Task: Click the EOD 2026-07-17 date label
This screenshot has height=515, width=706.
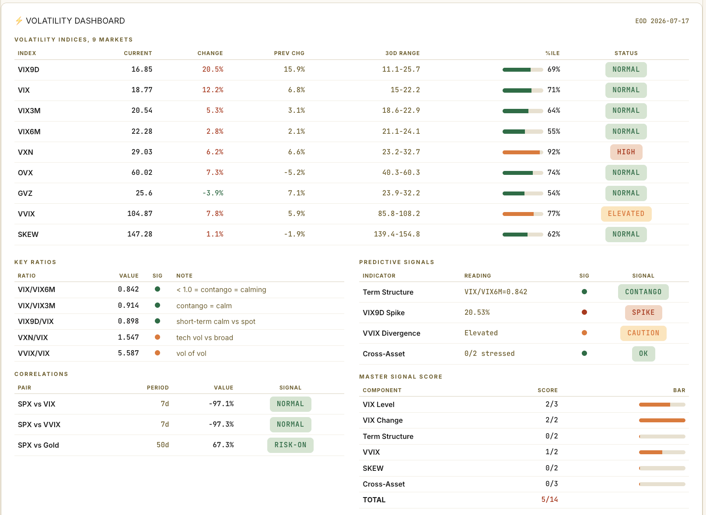Action: pyautogui.click(x=662, y=21)
